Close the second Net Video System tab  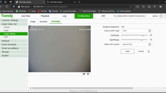(74, 2)
